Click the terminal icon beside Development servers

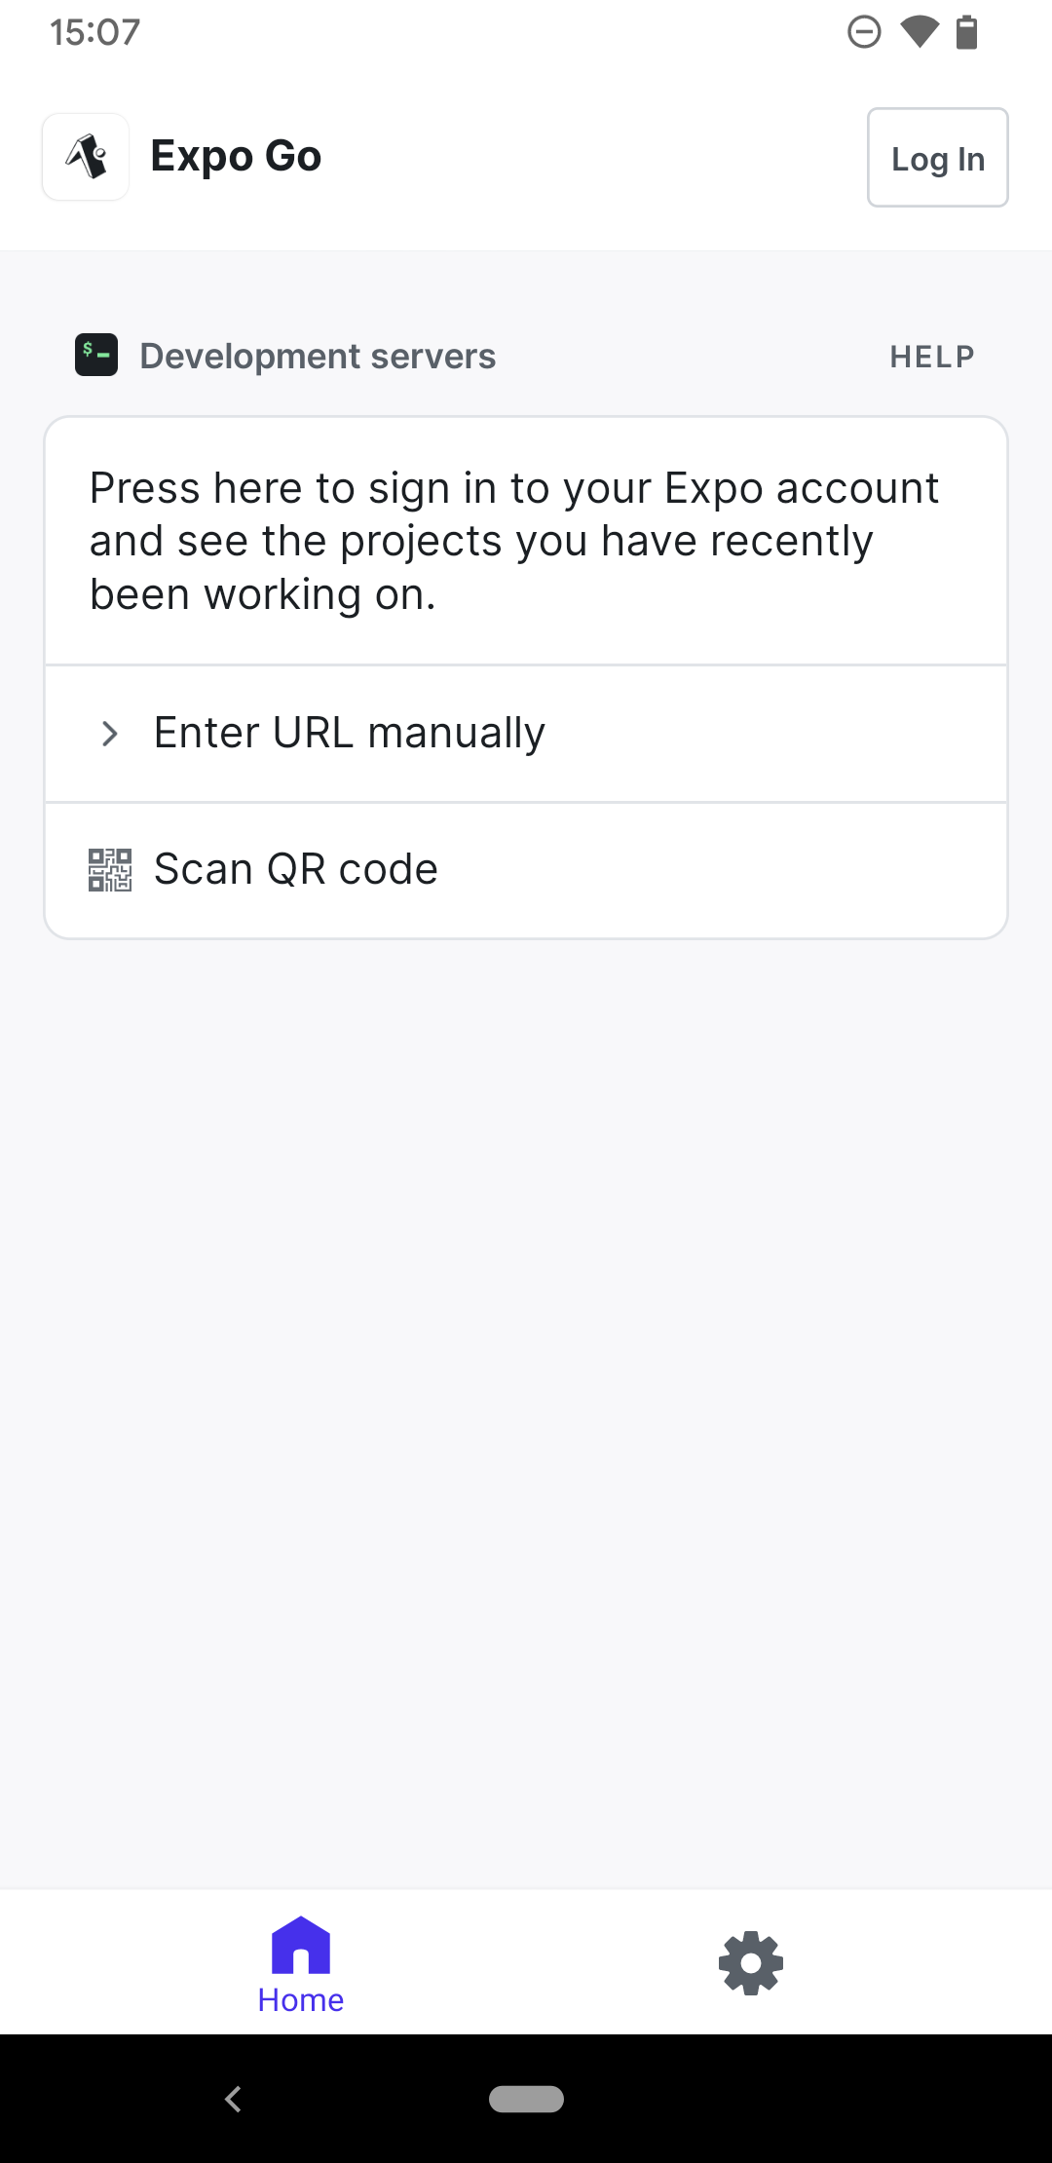pyautogui.click(x=96, y=356)
